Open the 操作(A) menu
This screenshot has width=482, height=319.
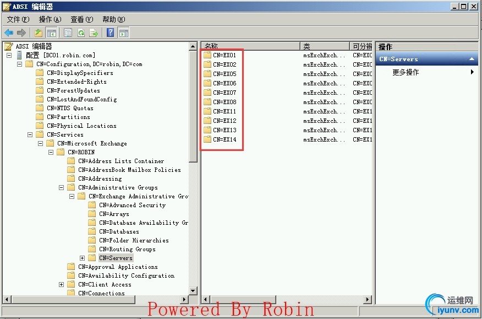click(x=50, y=19)
